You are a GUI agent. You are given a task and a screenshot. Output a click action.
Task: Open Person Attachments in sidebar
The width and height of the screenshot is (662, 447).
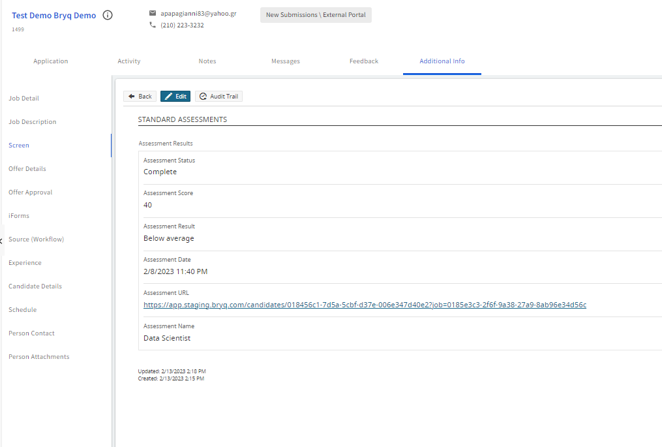(39, 357)
